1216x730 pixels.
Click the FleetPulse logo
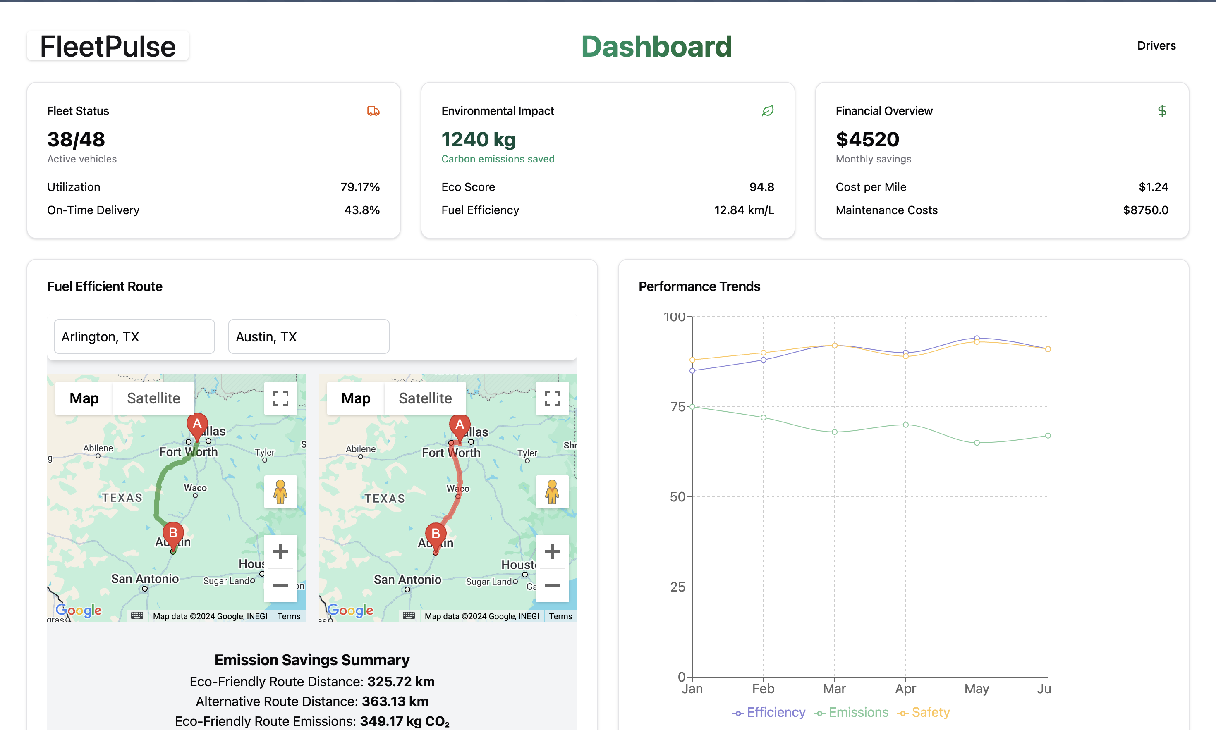pyautogui.click(x=108, y=46)
